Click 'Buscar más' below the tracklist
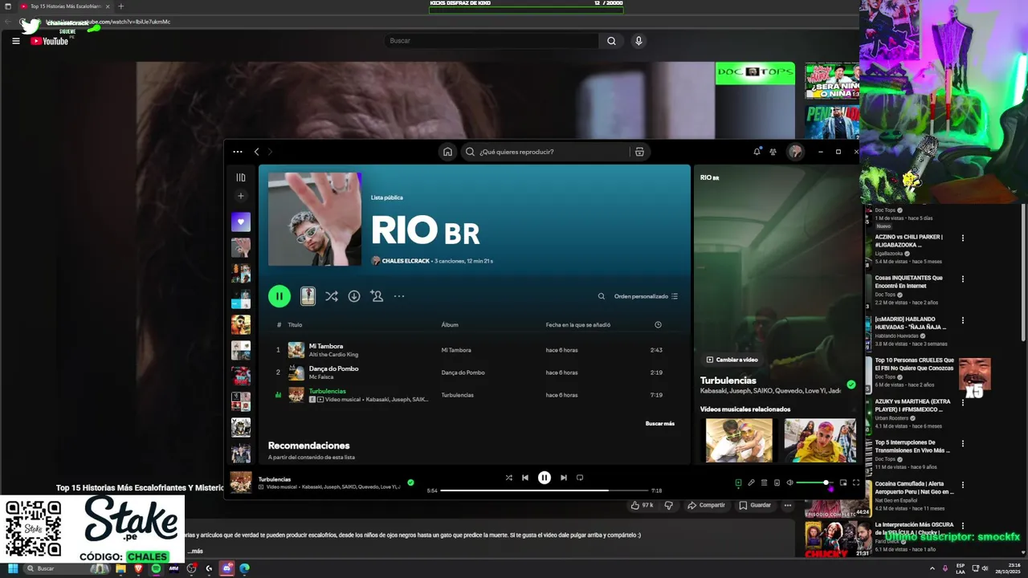The width and height of the screenshot is (1028, 578). pos(660,423)
